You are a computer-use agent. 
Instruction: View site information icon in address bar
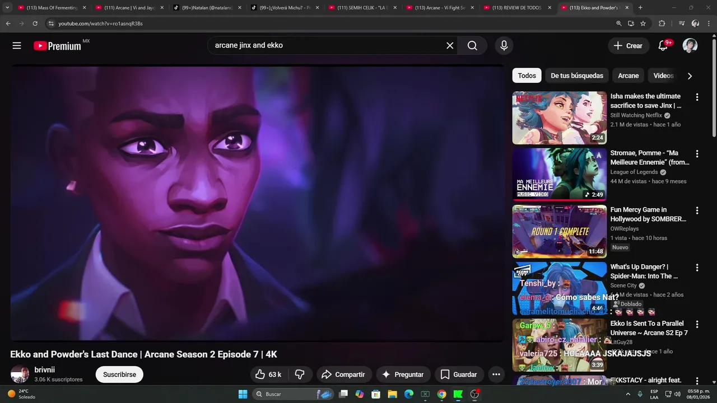[x=51, y=24]
